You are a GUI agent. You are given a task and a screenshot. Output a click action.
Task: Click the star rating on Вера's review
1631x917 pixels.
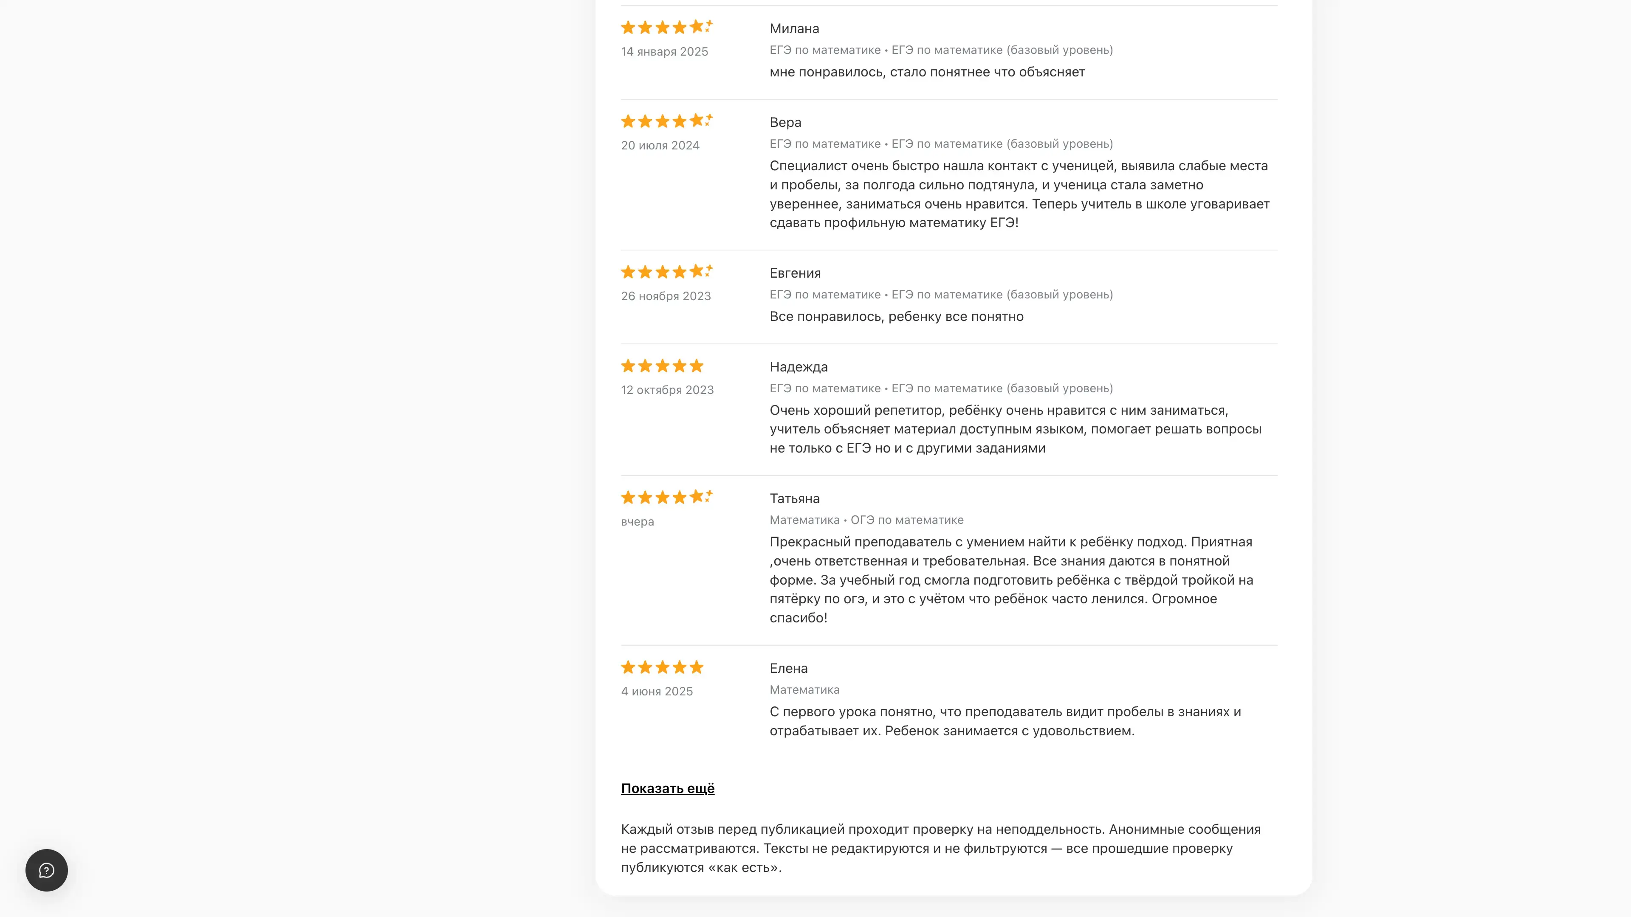[x=666, y=121]
